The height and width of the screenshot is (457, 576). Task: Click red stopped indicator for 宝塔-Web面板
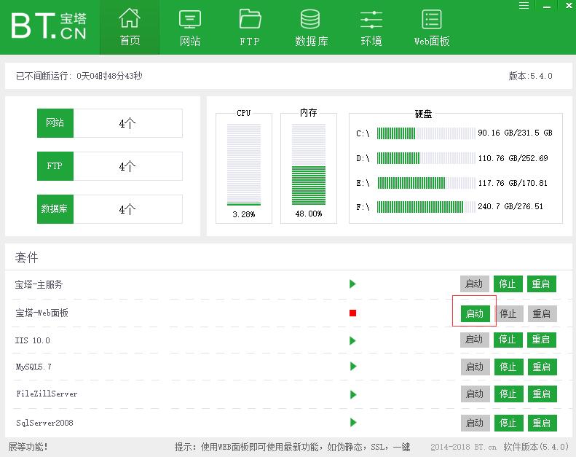[x=352, y=313]
